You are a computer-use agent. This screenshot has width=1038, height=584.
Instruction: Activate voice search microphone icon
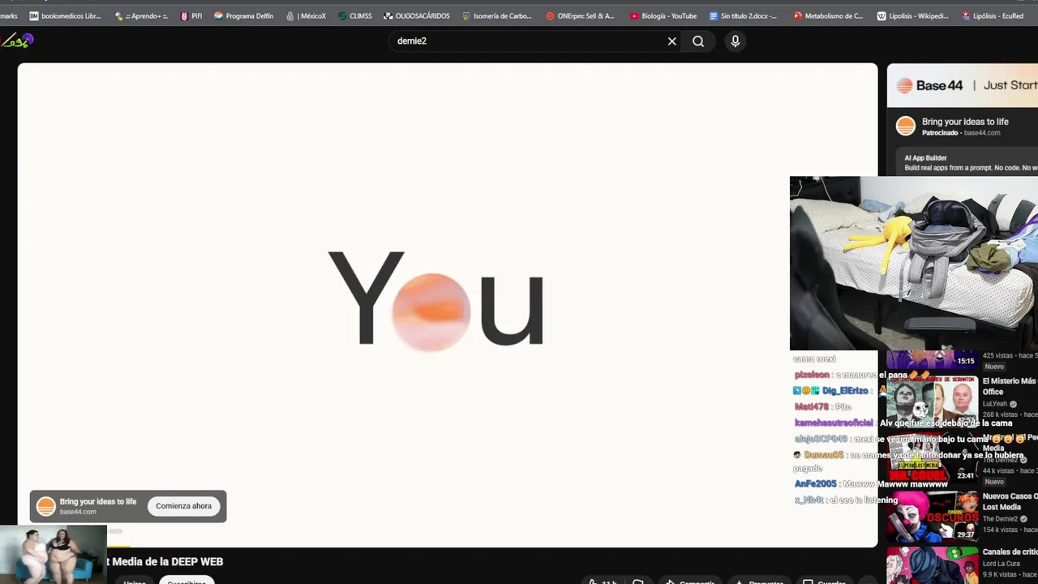(x=736, y=41)
